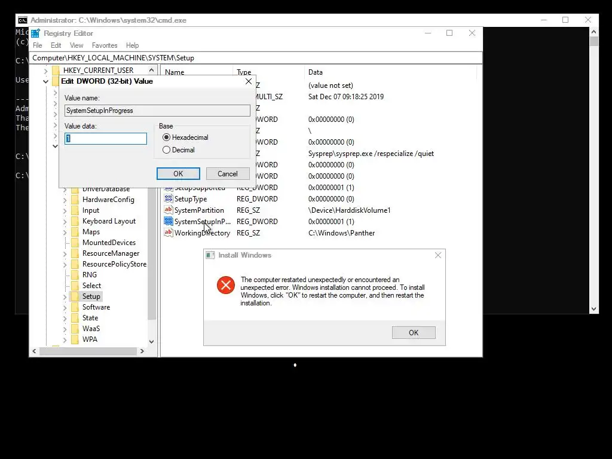This screenshot has width=612, height=459.
Task: Open the Help menu in Registry Editor
Action: [x=132, y=45]
